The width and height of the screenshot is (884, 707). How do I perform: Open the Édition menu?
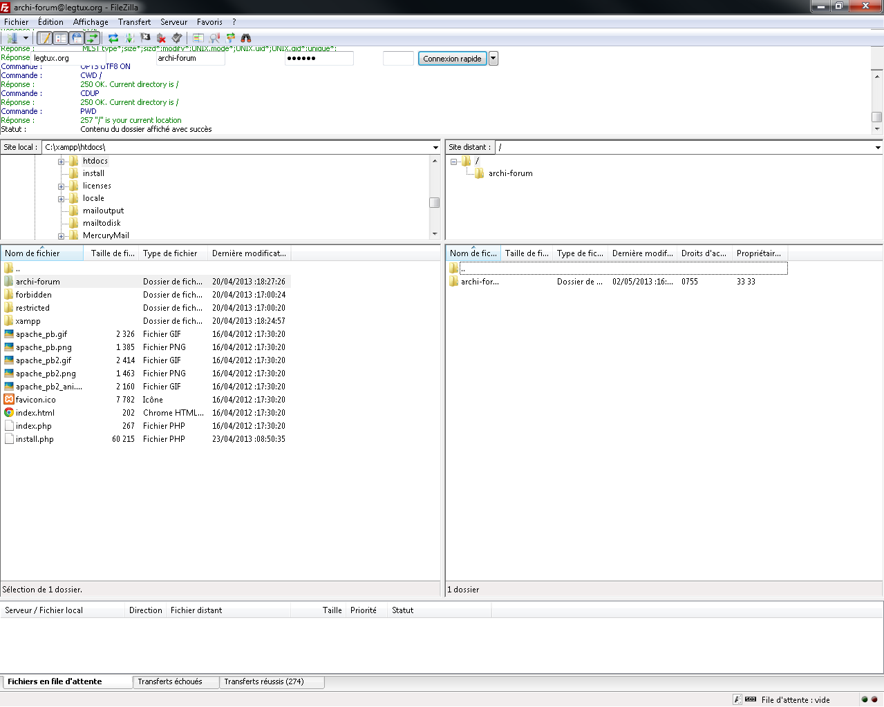[50, 22]
